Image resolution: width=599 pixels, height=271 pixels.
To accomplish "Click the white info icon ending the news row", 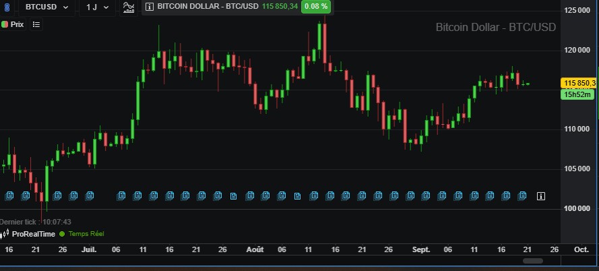I will pyautogui.click(x=540, y=196).
